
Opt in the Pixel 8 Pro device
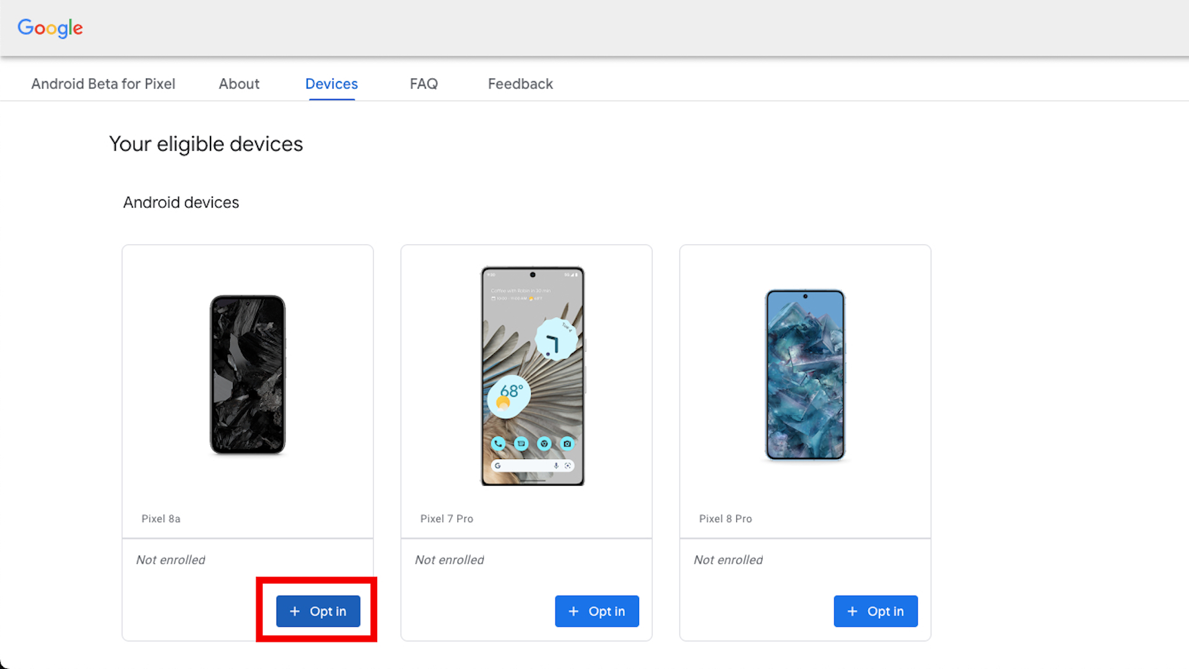(875, 611)
